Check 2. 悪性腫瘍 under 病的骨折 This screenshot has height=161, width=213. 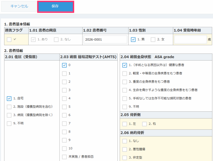(125, 149)
